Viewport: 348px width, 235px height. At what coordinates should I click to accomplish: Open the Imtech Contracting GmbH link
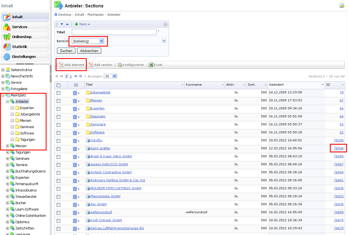click(x=111, y=172)
